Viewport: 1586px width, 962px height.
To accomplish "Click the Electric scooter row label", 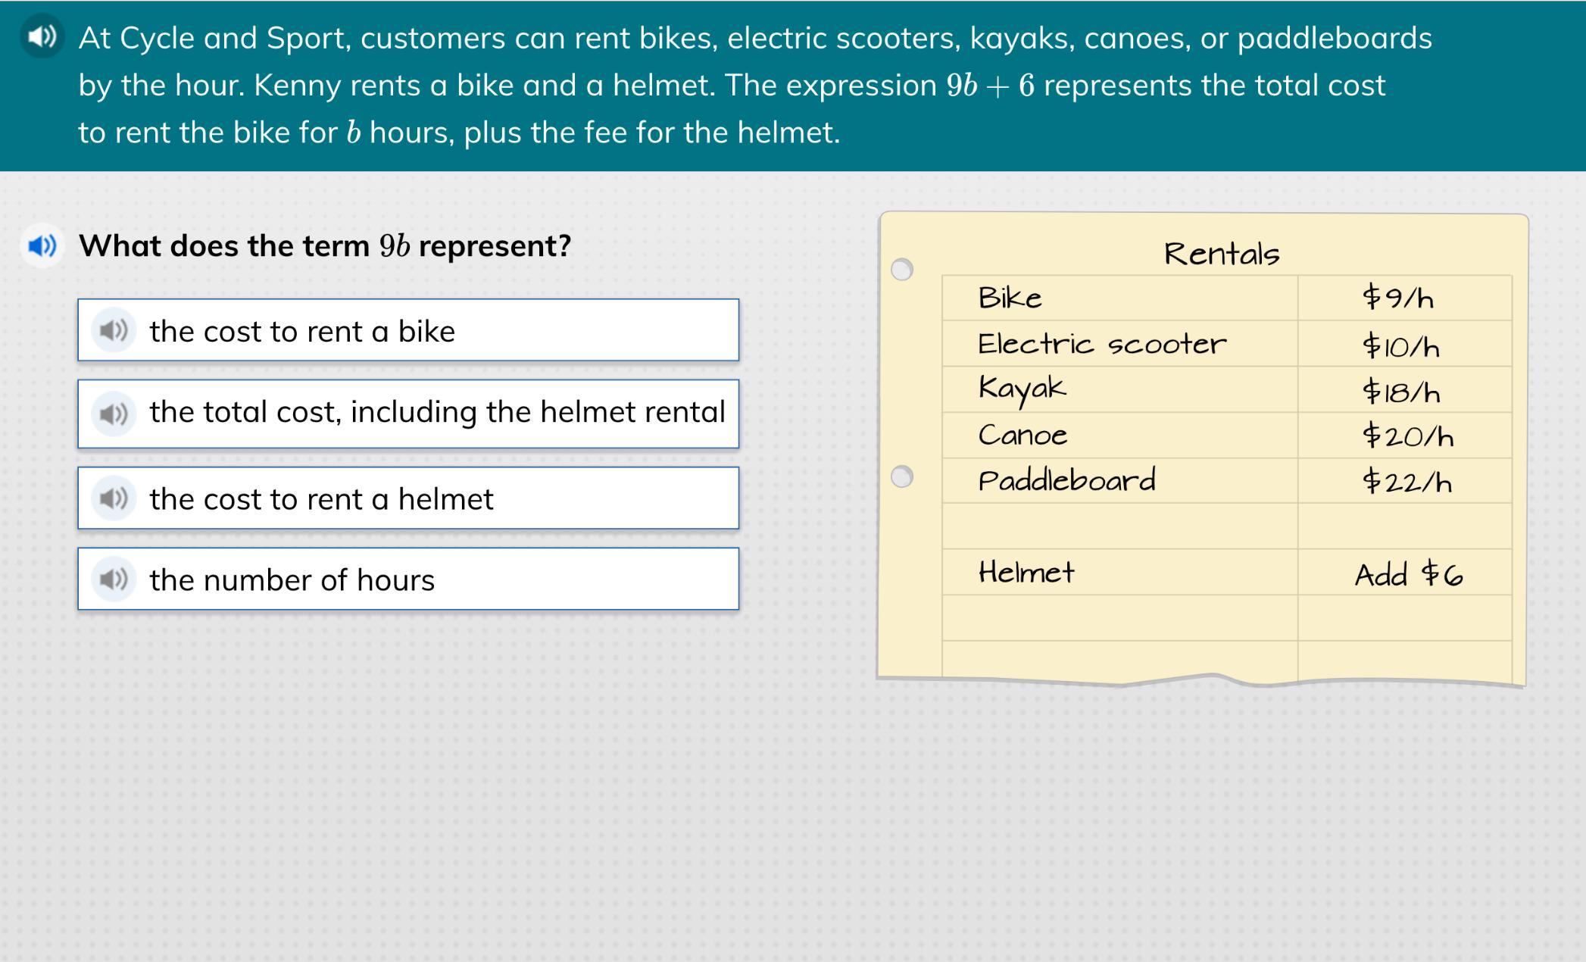I will [1101, 344].
